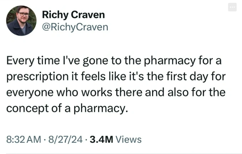Open the Richy Craven display name
Screen dimensions: 242x154
(73, 15)
